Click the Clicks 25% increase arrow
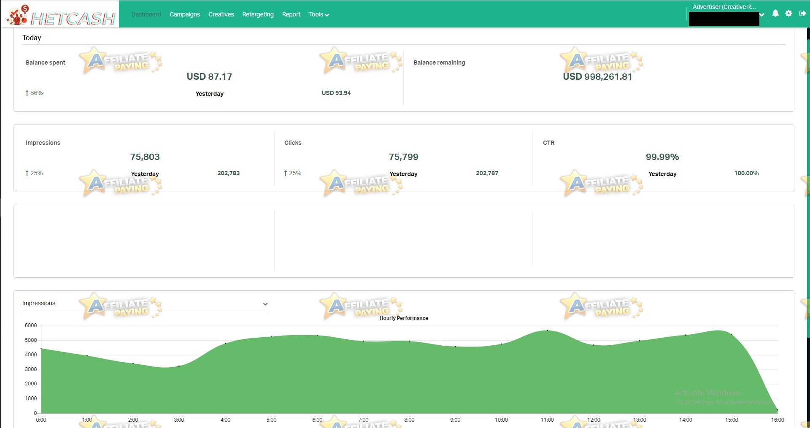The width and height of the screenshot is (810, 428). (286, 173)
